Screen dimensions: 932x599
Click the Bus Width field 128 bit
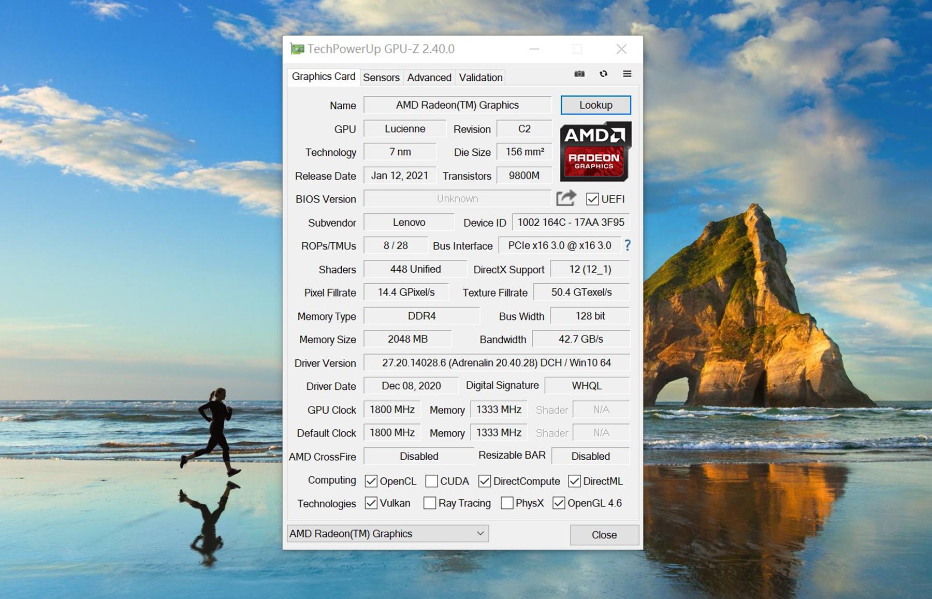590,316
